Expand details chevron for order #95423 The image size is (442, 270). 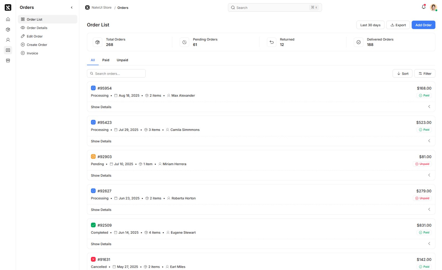pyautogui.click(x=429, y=141)
